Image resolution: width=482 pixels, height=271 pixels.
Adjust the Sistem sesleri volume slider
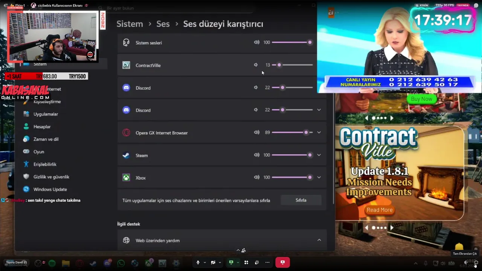click(292, 42)
